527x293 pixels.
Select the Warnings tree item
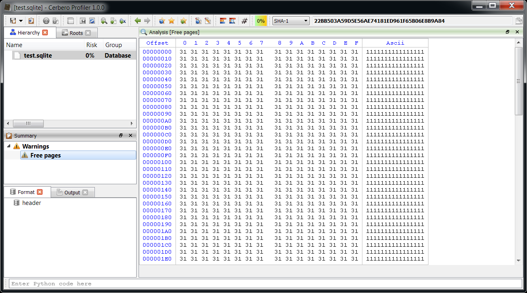36,146
